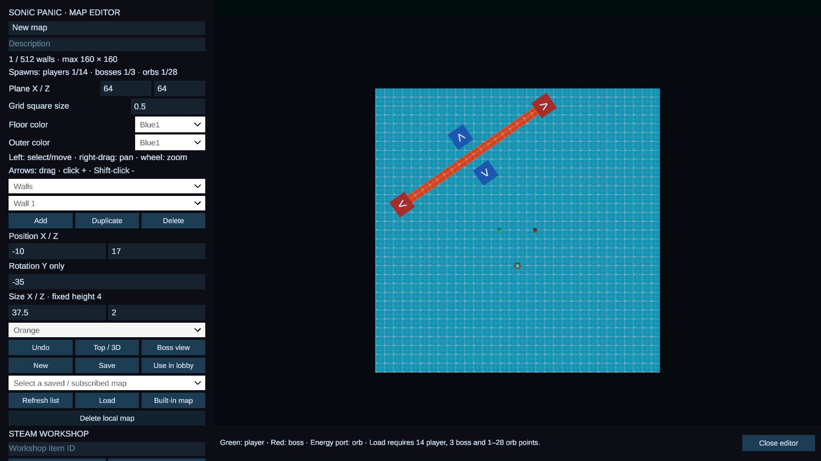The height and width of the screenshot is (461, 821).
Task: Select the red boss spawn dot
Action: (535, 230)
